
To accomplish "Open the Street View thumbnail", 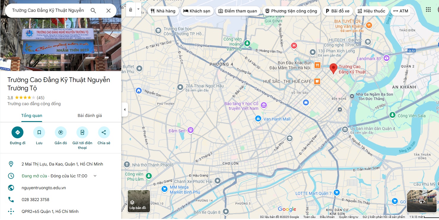I will point(422,201).
